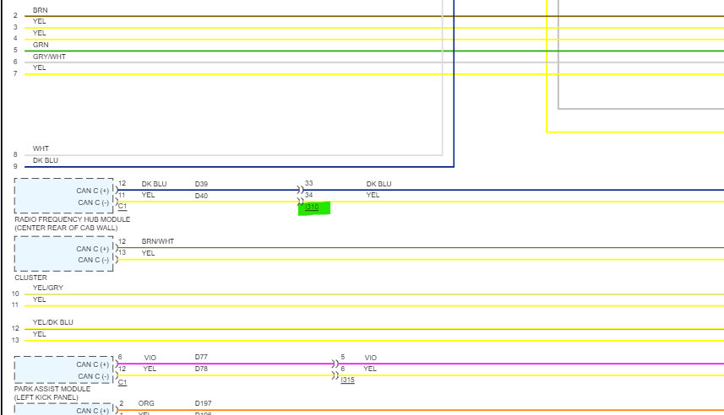This screenshot has width=724, height=415.
Task: Open the I315 connector link
Action: tap(348, 380)
